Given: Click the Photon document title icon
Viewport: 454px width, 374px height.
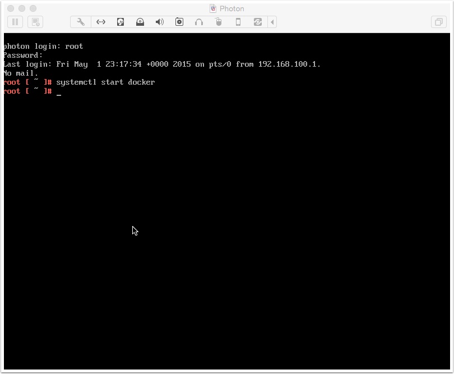Looking at the screenshot, I should point(213,8).
